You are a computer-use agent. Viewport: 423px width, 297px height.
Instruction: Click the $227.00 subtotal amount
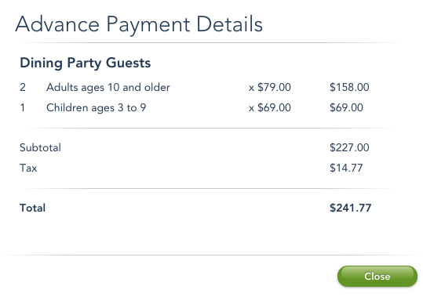(x=349, y=147)
